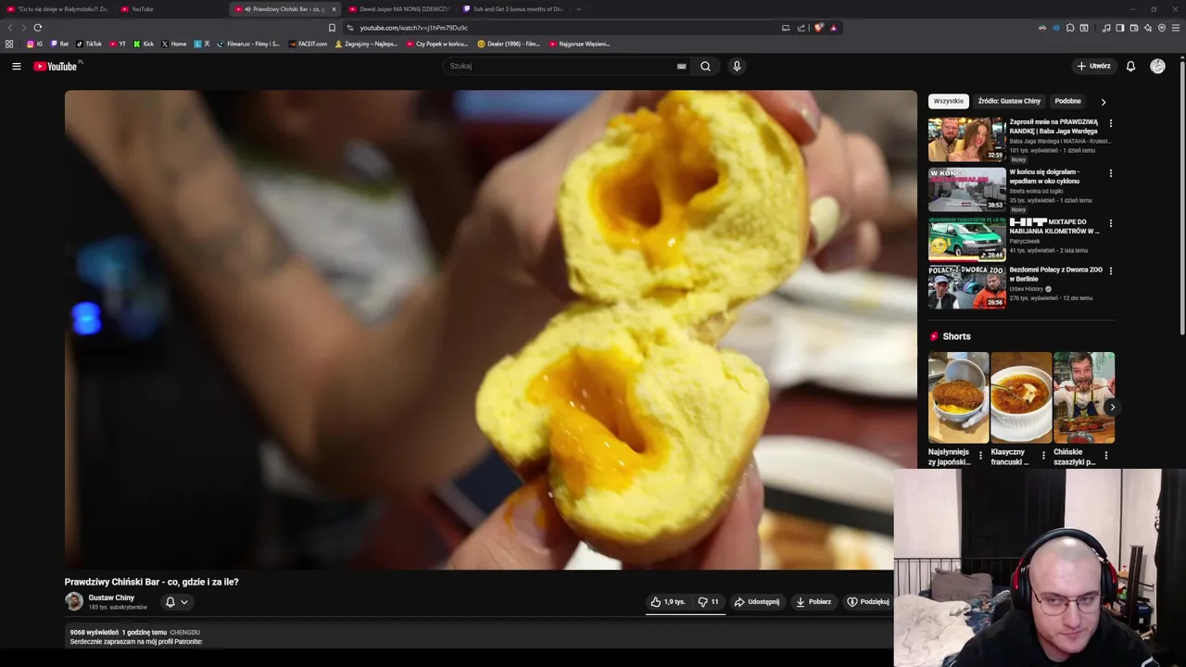The height and width of the screenshot is (667, 1186).
Task: Go back in browser history
Action: (10, 28)
